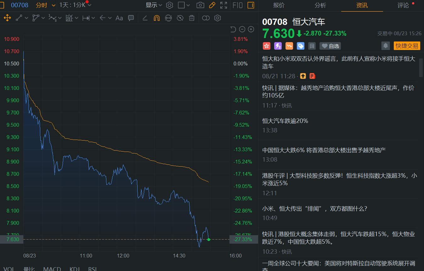Open drawing toolbar settings gear
424x271 pixels.
pos(218,18)
